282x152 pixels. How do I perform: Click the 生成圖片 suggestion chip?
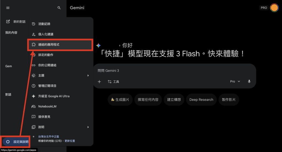tap(120, 100)
